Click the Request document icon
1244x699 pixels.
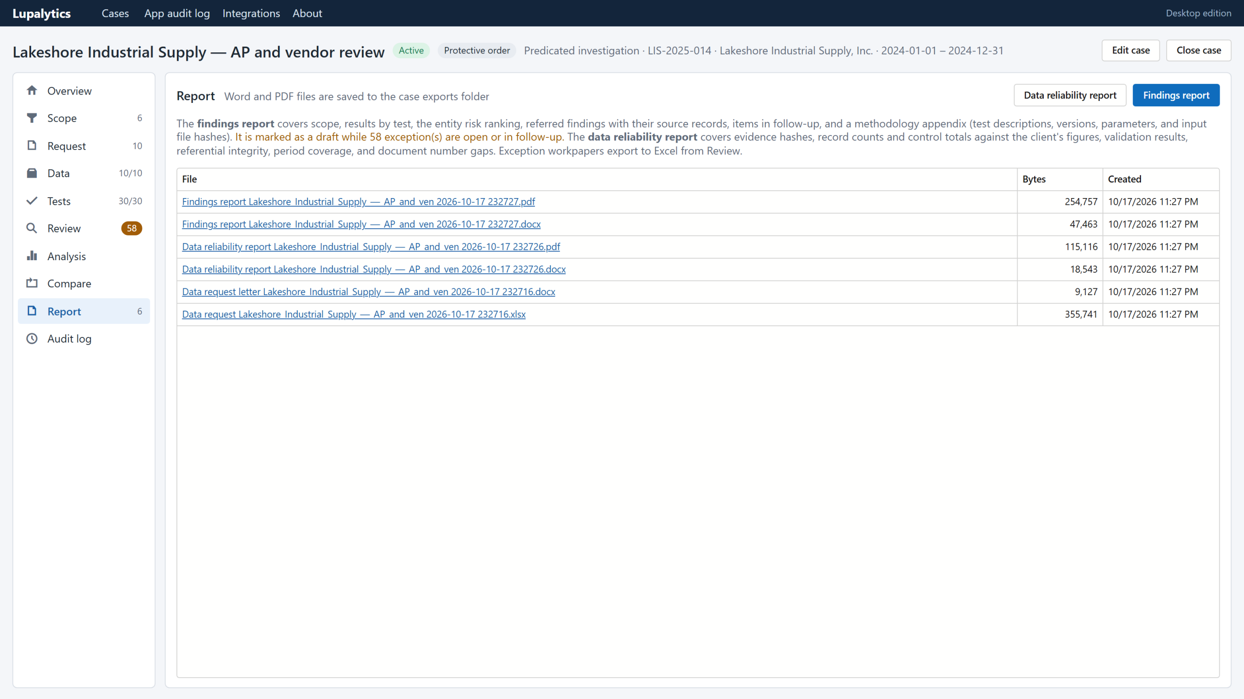click(x=32, y=146)
